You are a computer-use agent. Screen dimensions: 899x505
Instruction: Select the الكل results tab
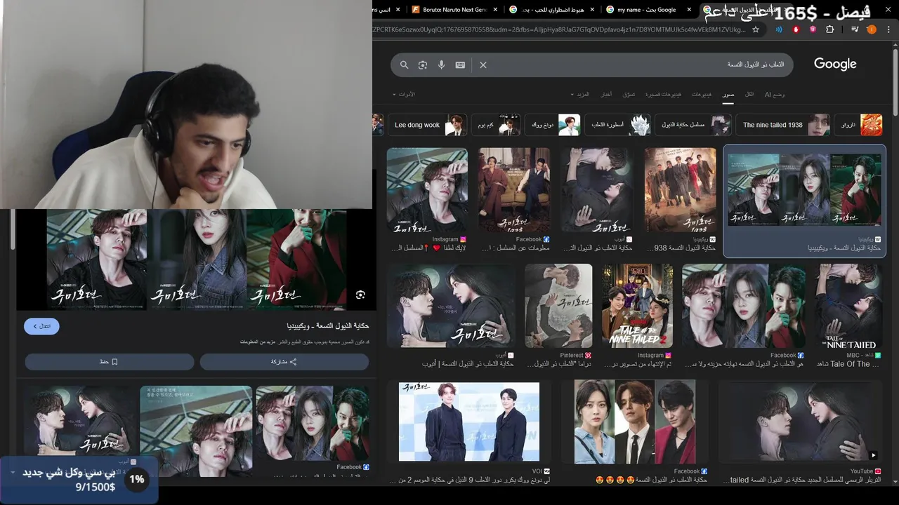[749, 94]
